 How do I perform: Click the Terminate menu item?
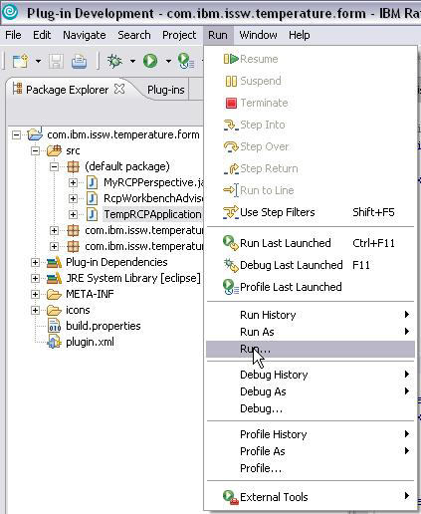tap(311, 103)
